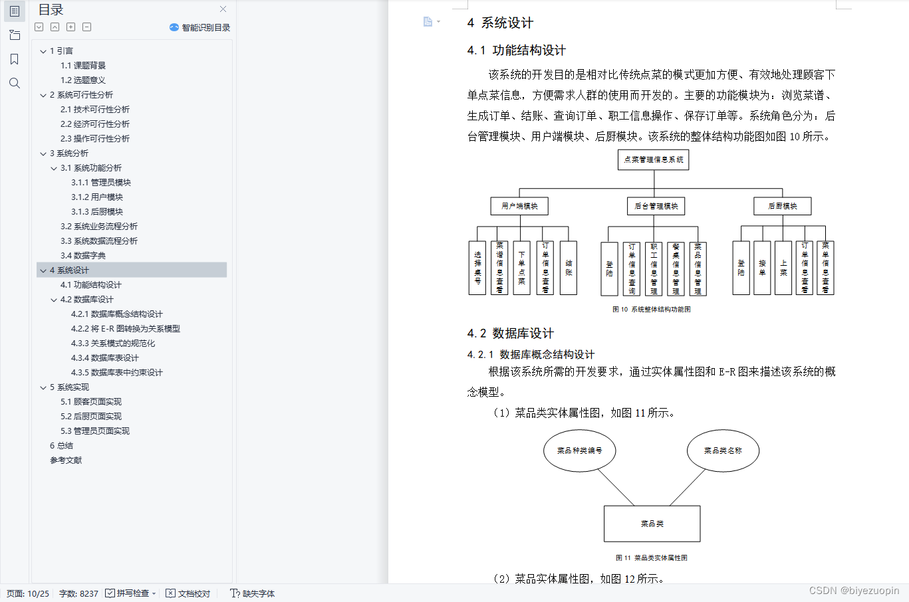Navigate to 3.2 系统业务流程分析
Viewport: 909px width, 602px height.
99,227
